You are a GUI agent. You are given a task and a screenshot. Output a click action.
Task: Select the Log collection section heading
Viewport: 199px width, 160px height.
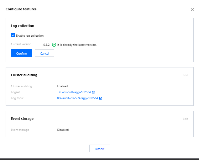[x=23, y=26]
